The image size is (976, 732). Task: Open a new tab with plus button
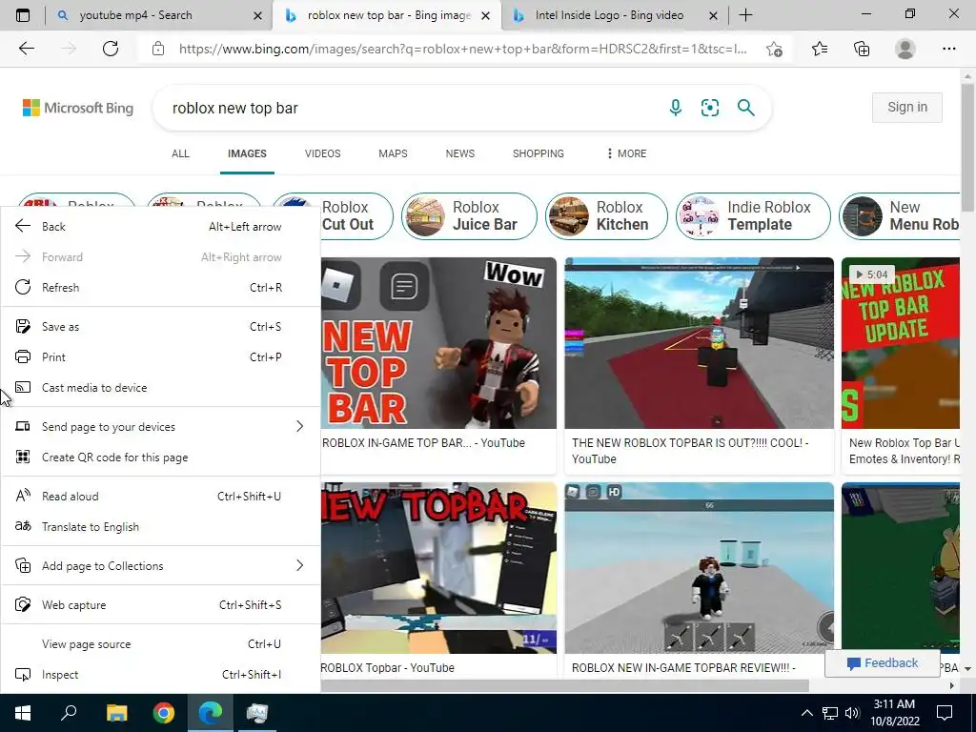coord(745,15)
